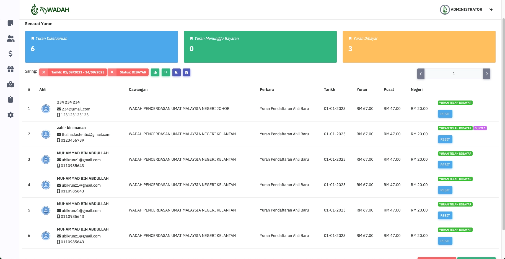Click the green eraser clear-filter button
Viewport: 505px width, 259px height.
(x=155, y=72)
